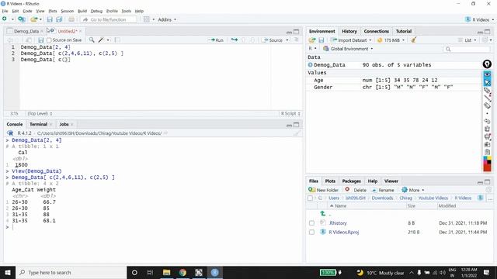Check the .Rhistory file checkbox
This screenshot has height=279, width=497.
click(x=311, y=223)
